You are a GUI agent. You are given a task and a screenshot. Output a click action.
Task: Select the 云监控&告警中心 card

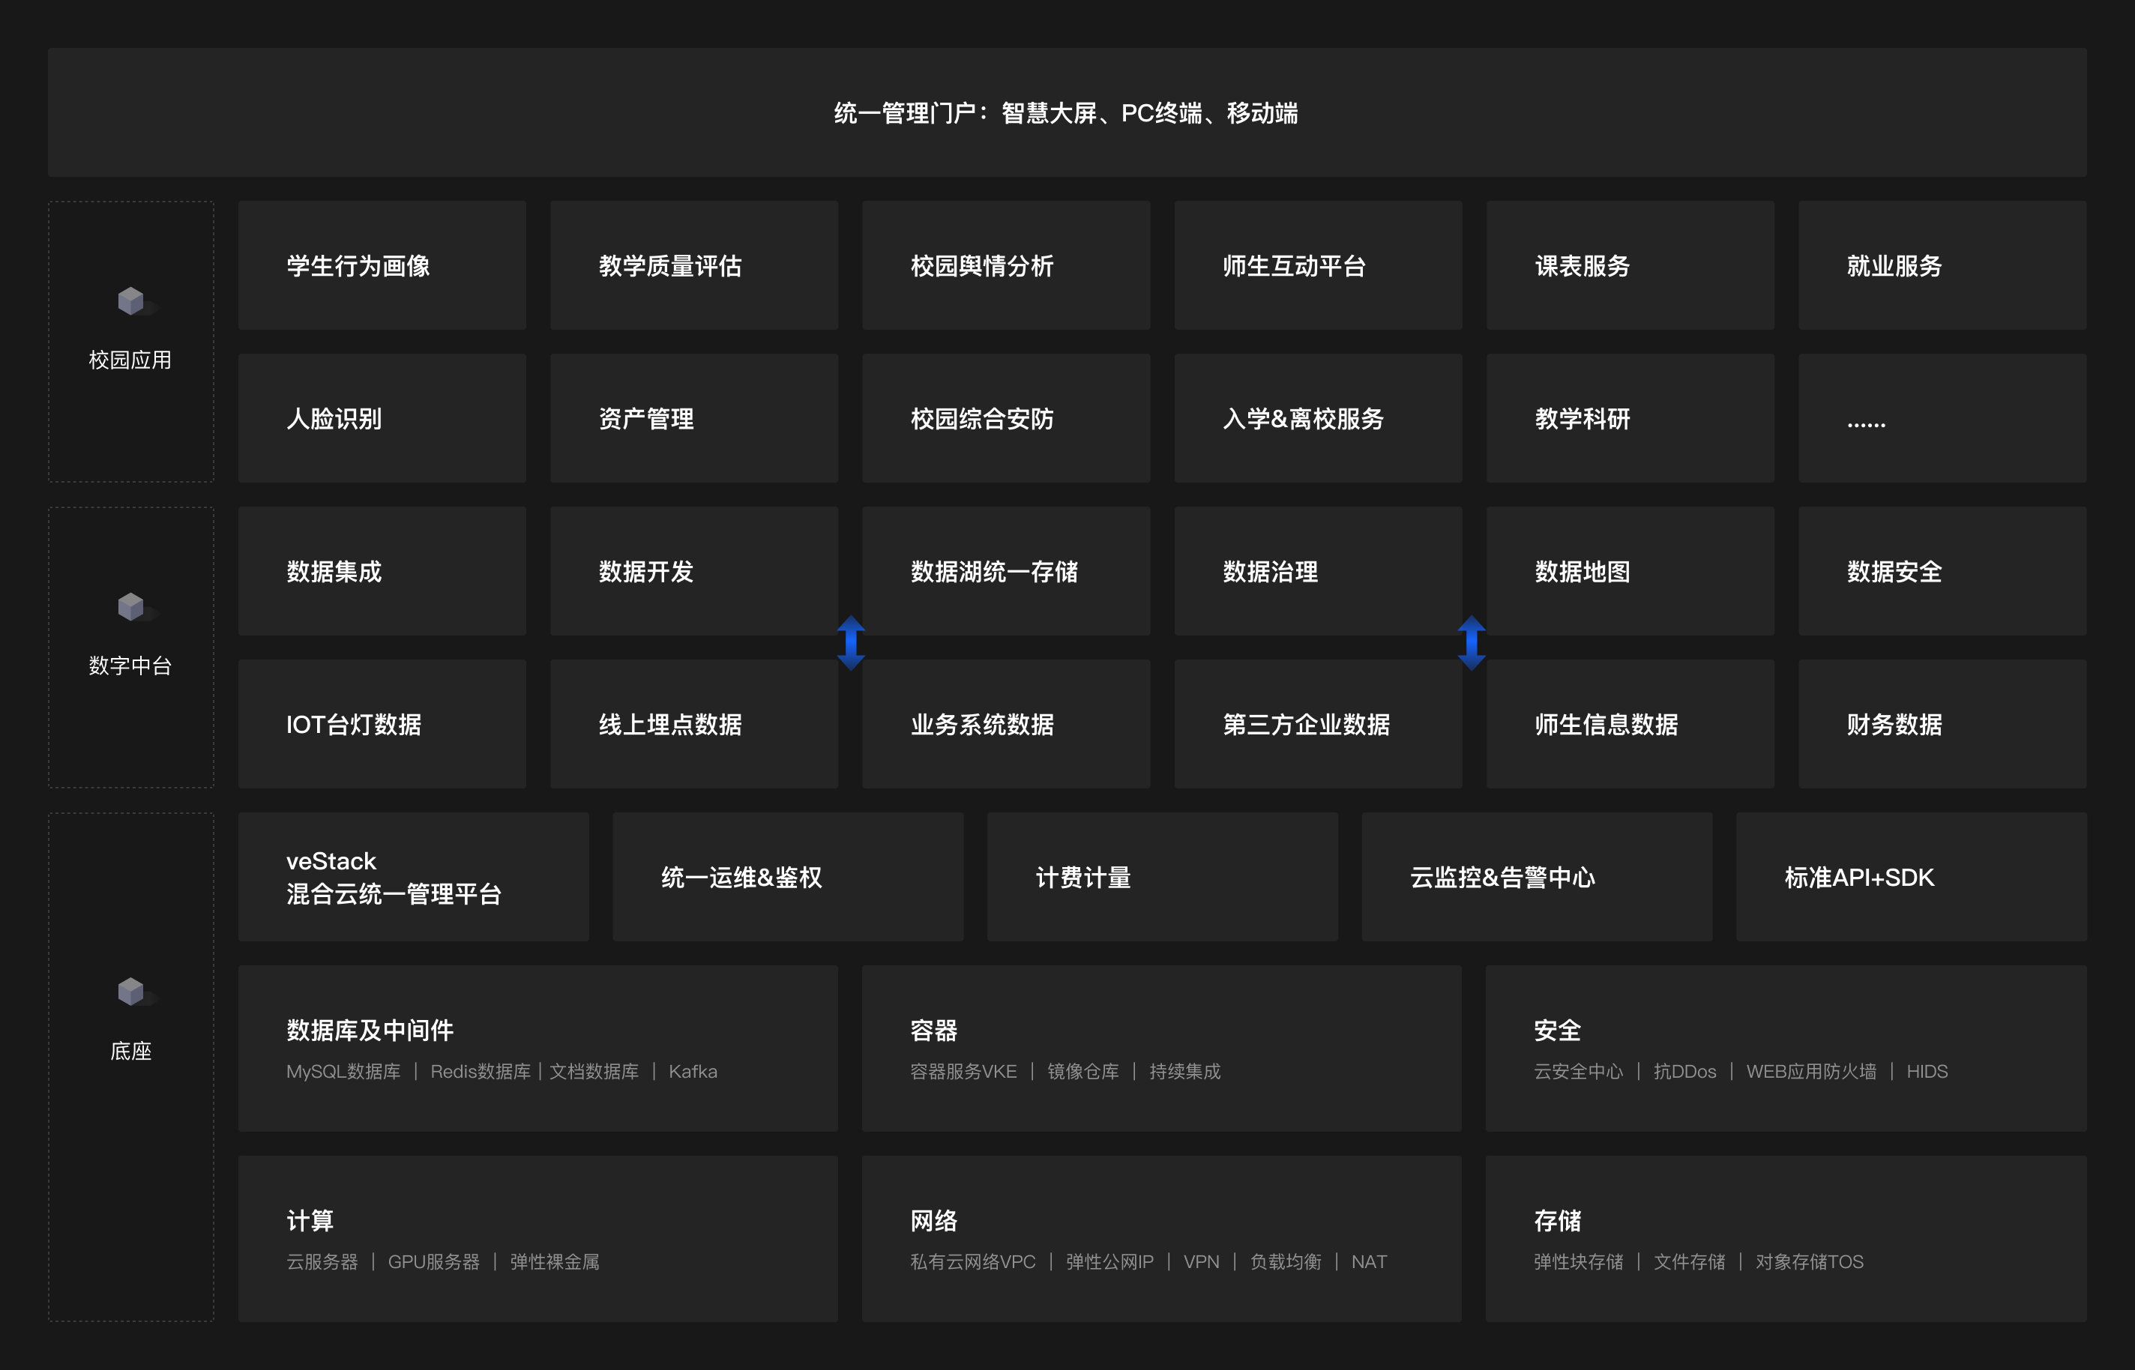pos(1536,877)
